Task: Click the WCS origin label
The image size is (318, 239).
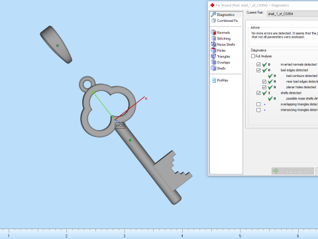Action: click(120, 125)
